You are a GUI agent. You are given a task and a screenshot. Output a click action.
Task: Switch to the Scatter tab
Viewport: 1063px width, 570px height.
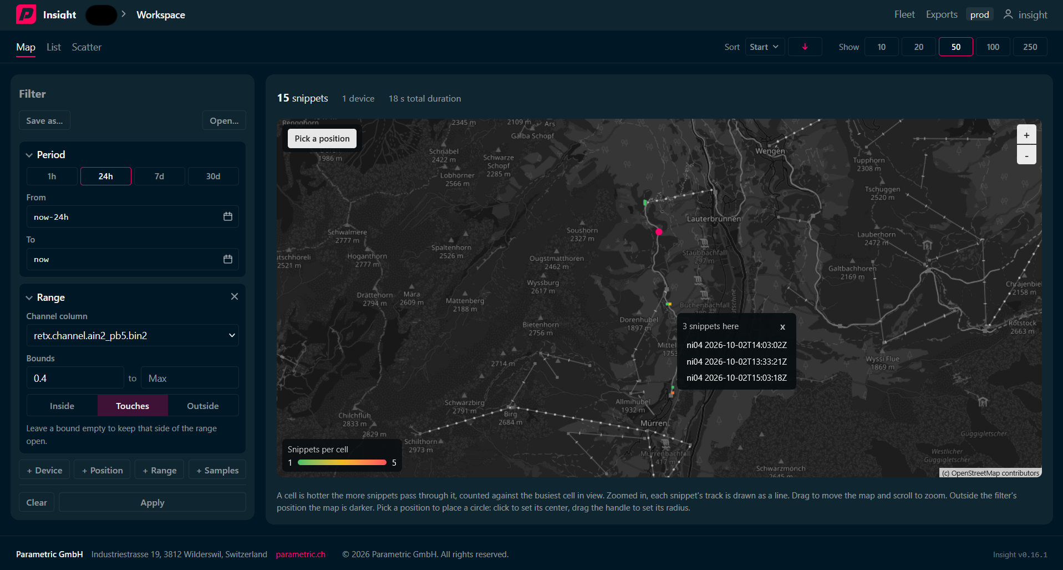[x=87, y=47]
